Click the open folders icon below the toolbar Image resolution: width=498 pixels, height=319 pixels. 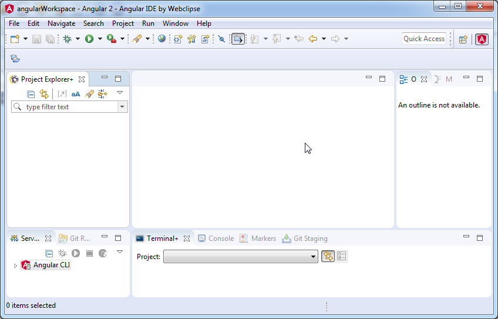point(15,59)
